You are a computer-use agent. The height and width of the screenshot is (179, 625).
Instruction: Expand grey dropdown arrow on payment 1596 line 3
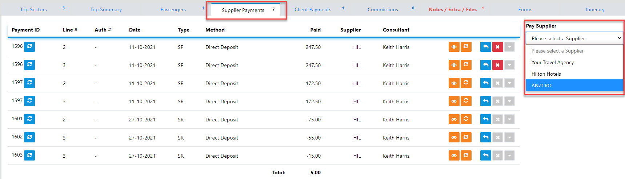509,65
